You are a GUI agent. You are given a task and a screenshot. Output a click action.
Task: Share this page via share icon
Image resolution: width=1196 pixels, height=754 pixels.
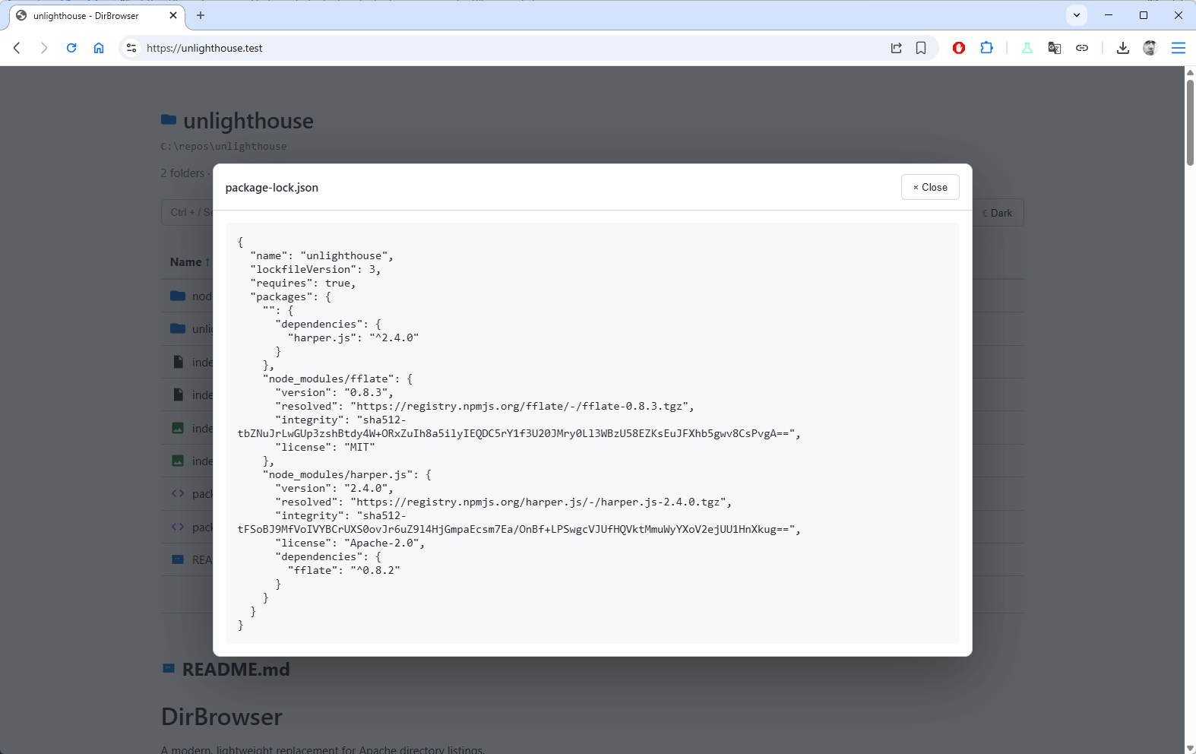[x=897, y=48]
